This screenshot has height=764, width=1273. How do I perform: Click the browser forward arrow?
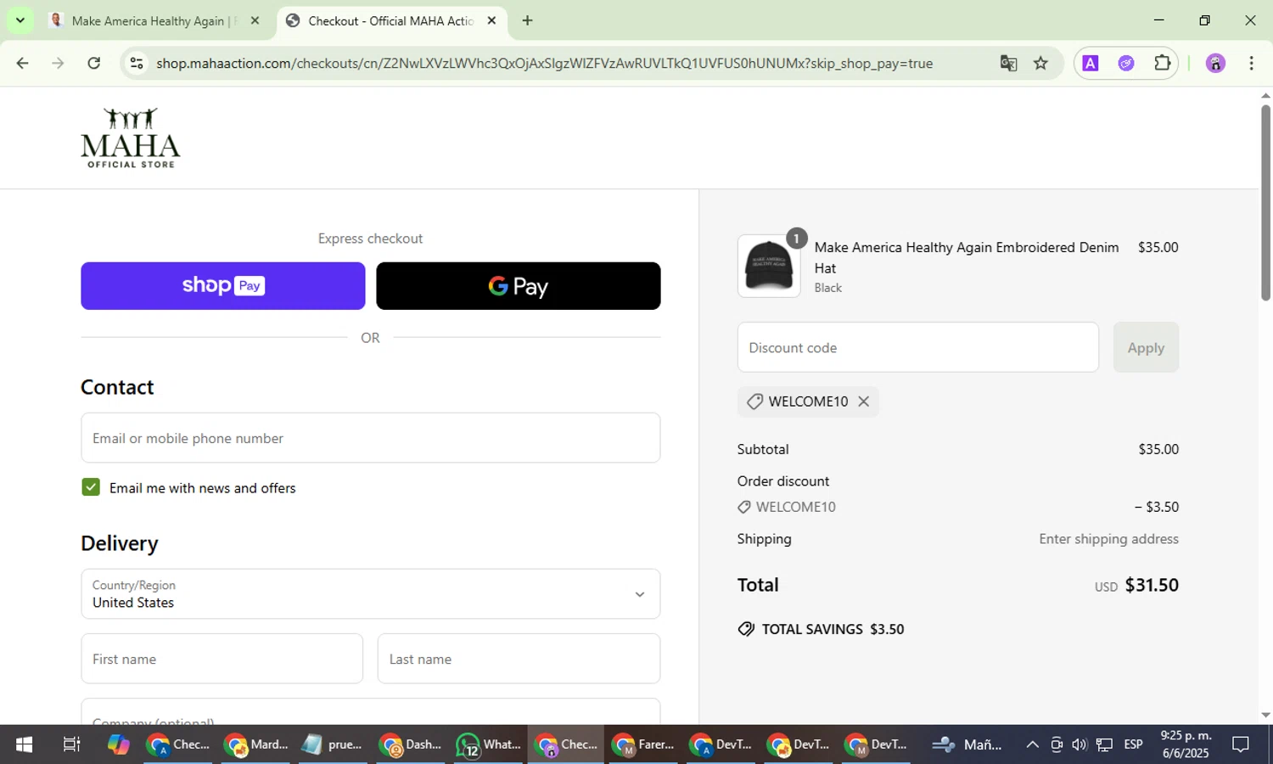(58, 64)
